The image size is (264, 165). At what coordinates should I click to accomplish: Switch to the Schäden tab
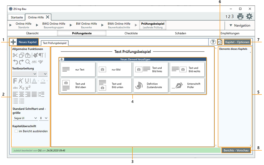point(180,33)
